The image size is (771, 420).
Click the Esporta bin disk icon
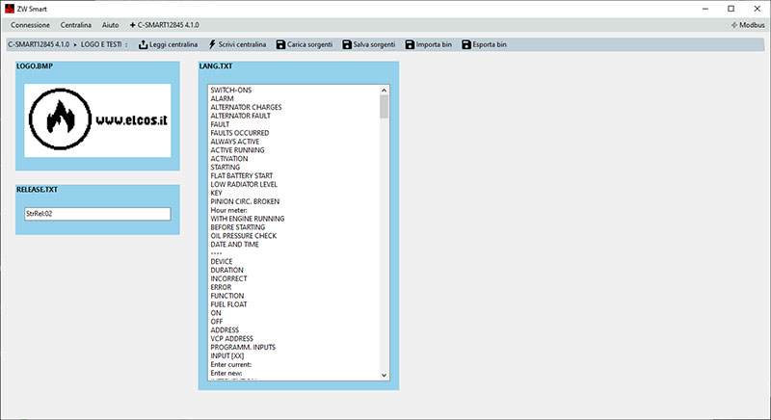(x=467, y=44)
